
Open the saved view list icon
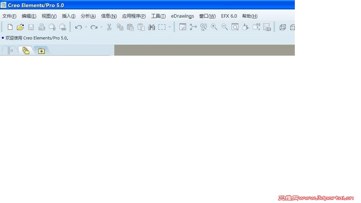coord(256,27)
